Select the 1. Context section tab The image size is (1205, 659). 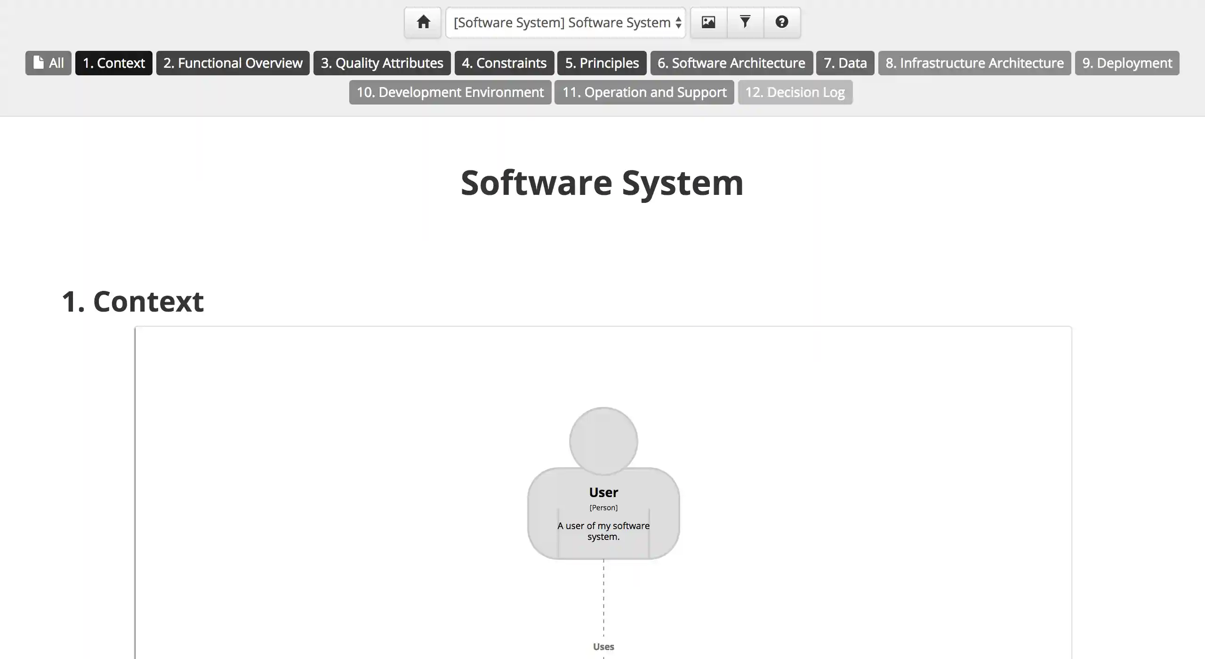(113, 63)
